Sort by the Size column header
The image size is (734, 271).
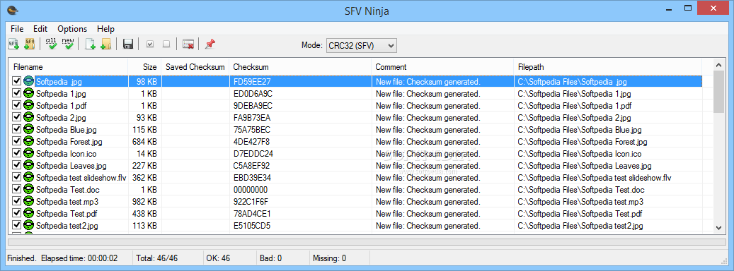tap(144, 67)
